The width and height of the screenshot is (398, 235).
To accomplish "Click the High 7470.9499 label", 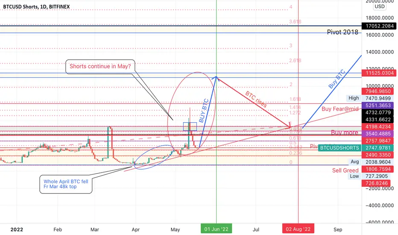I will (x=369, y=98).
